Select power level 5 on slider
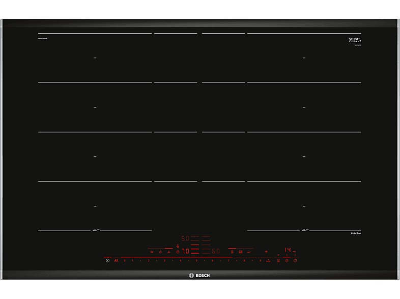Image resolution: width=400 pixels, height=299 pixels. pos(196,261)
